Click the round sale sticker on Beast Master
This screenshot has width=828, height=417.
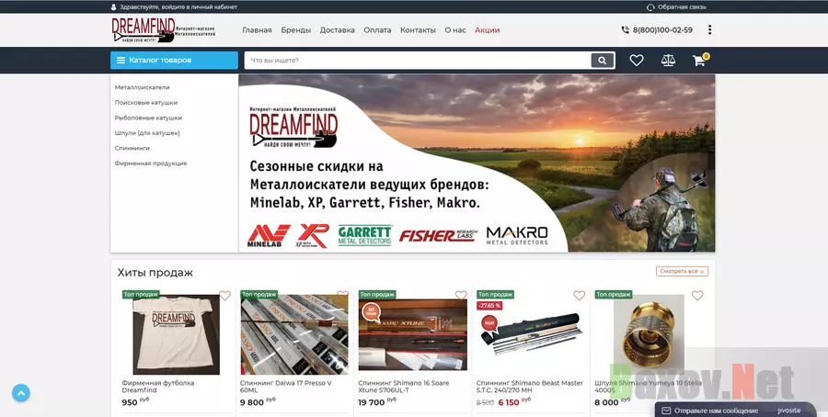click(489, 322)
